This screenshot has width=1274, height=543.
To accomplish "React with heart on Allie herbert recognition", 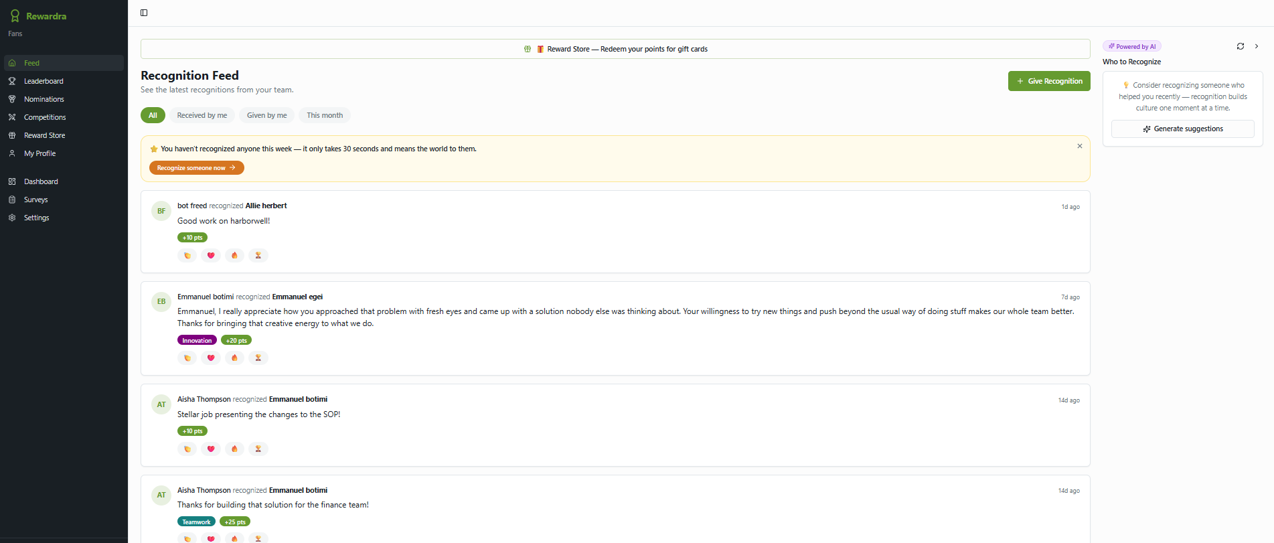I will (x=211, y=255).
